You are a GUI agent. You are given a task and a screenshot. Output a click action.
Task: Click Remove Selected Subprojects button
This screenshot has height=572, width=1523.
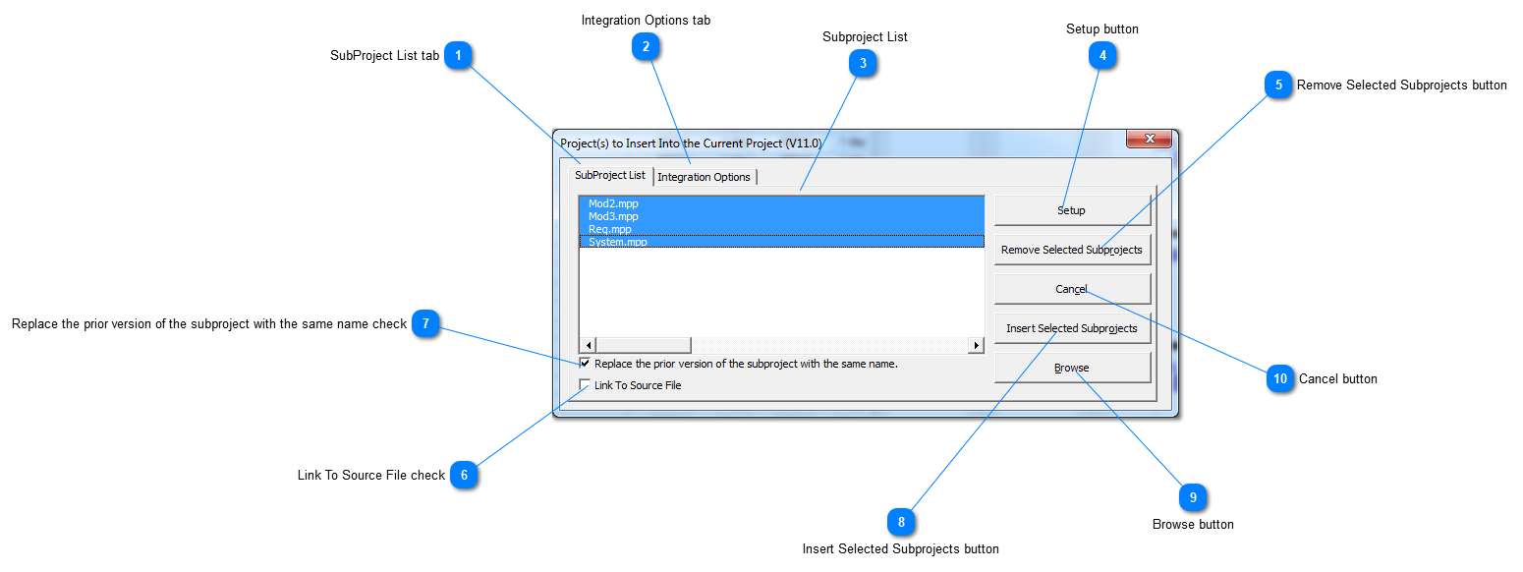[x=1072, y=250]
